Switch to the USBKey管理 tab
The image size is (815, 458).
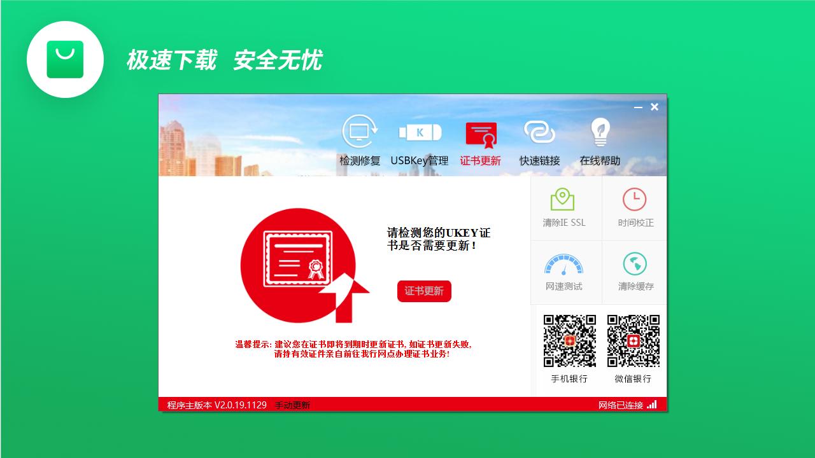click(420, 160)
